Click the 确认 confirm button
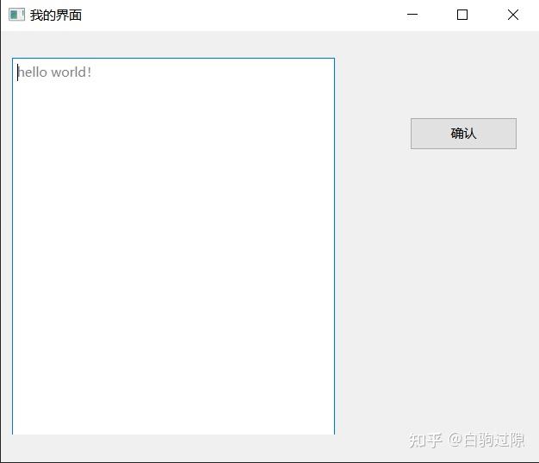The width and height of the screenshot is (539, 463). 463,134
